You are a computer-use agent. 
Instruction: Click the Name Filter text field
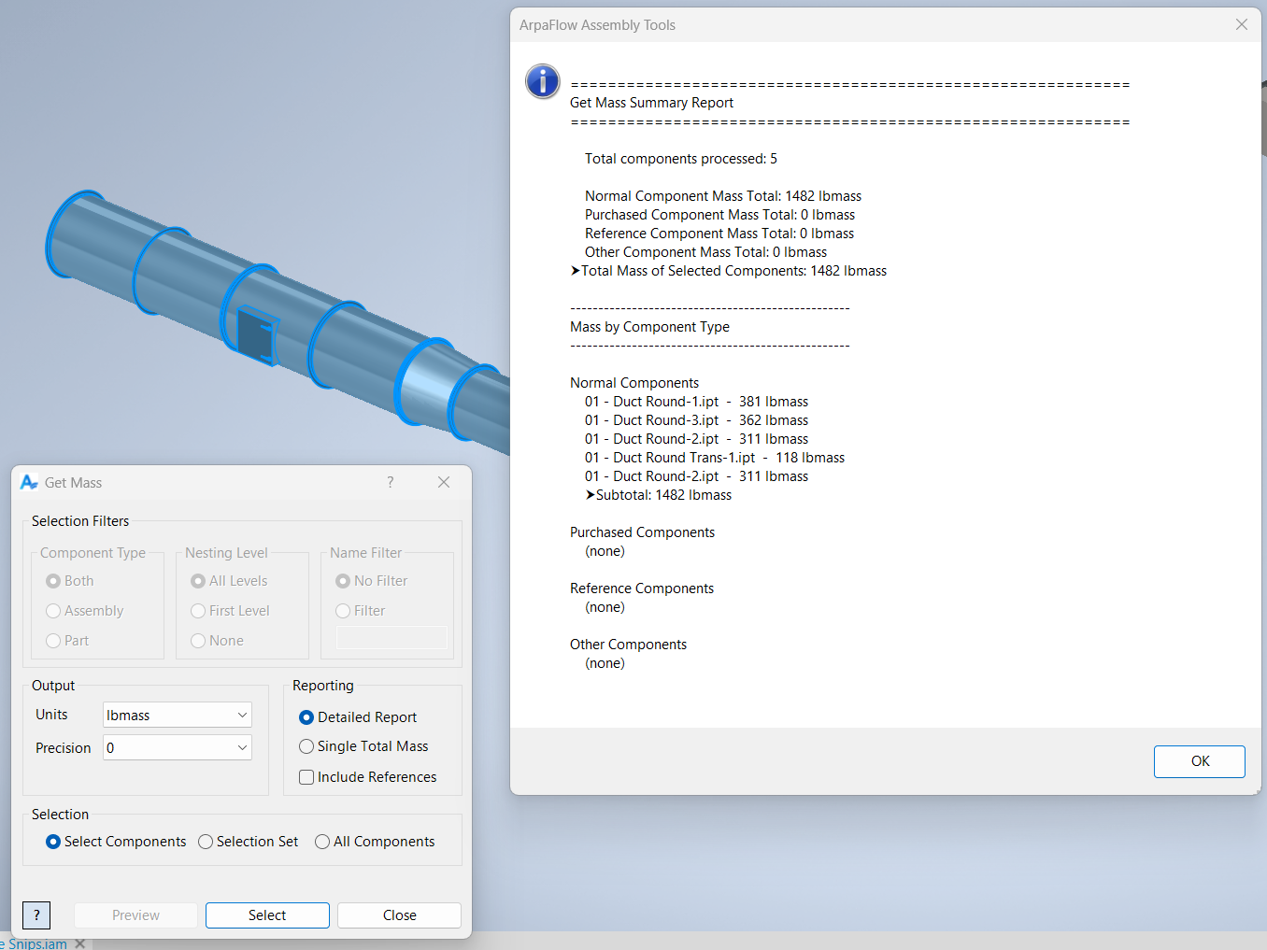coord(391,638)
